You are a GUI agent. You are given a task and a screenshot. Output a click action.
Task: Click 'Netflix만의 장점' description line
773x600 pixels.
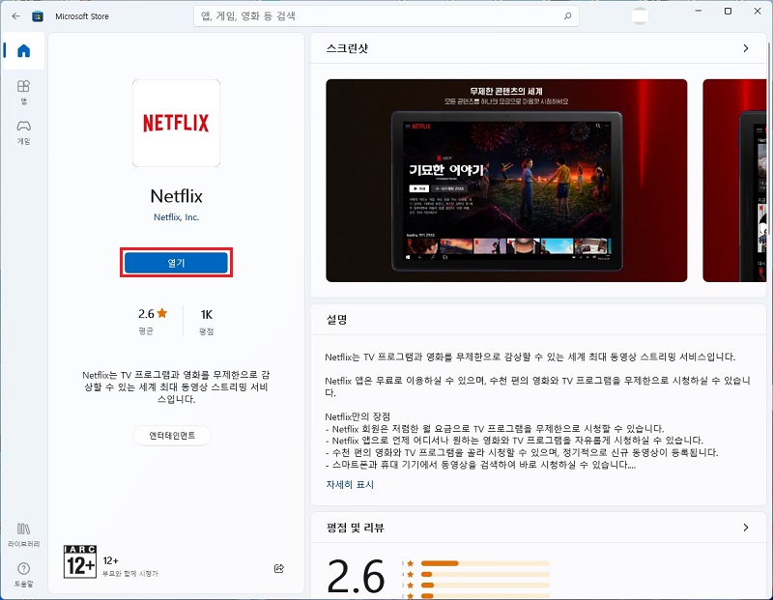pos(358,416)
